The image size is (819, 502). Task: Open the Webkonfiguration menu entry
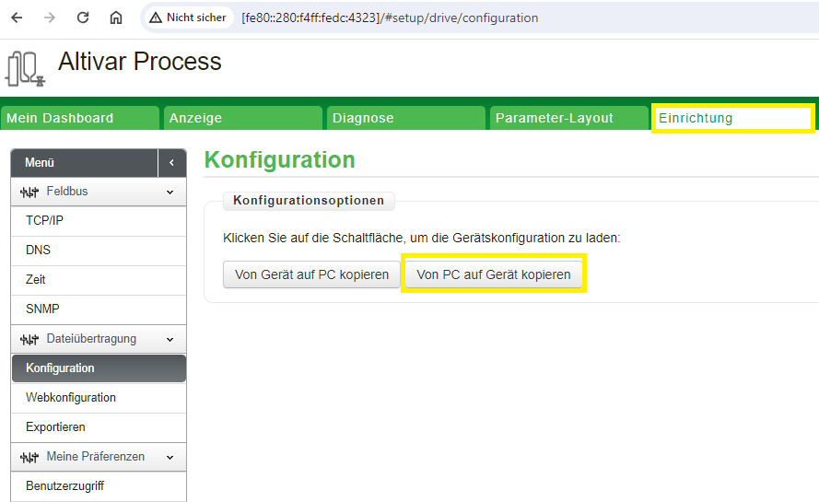(99, 398)
